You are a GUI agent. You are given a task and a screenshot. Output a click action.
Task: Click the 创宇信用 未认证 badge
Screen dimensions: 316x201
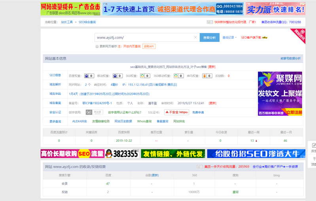pos(94,112)
